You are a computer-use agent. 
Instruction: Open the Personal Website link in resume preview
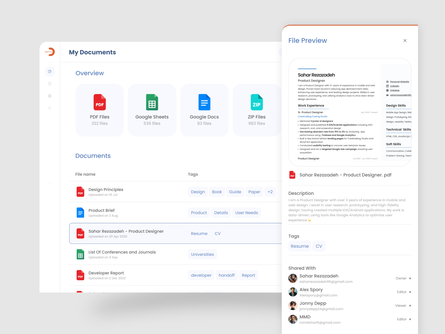399,82
